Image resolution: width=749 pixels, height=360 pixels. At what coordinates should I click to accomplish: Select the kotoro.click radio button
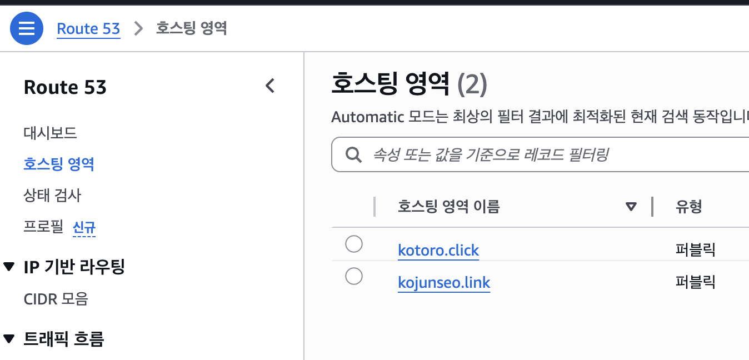(x=354, y=244)
